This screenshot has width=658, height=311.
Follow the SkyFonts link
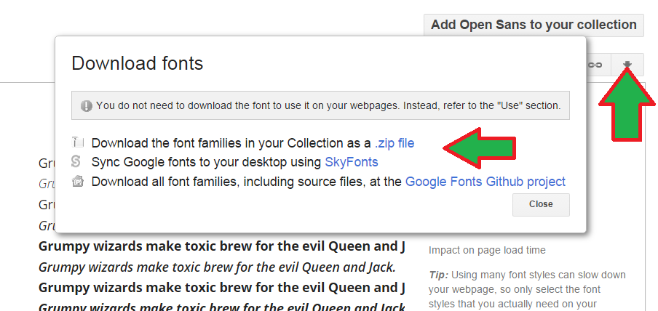351,162
